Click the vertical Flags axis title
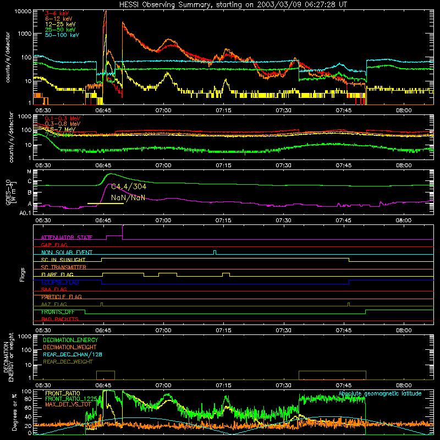The height and width of the screenshot is (440, 440). click(x=23, y=274)
